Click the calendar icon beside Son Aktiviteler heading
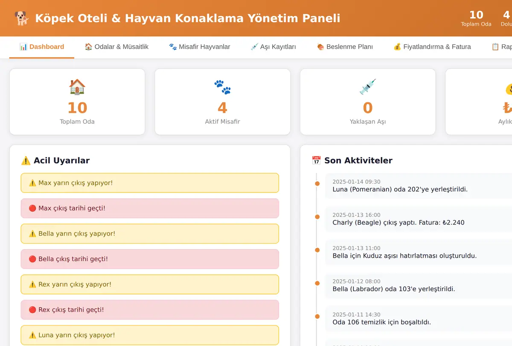The image size is (512, 346). point(316,160)
